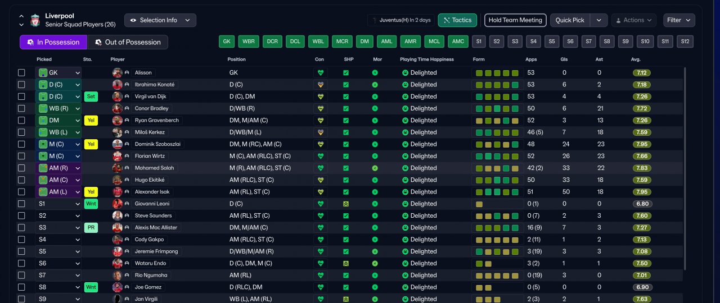
Task: Click Giovanni Leoni's yellow sharpness icon
Action: click(x=346, y=204)
